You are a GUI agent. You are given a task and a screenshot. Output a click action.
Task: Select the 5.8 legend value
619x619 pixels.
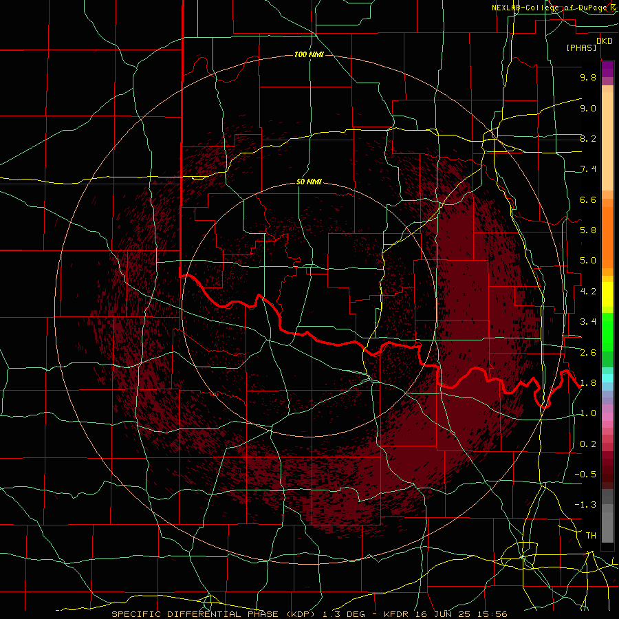(x=588, y=230)
